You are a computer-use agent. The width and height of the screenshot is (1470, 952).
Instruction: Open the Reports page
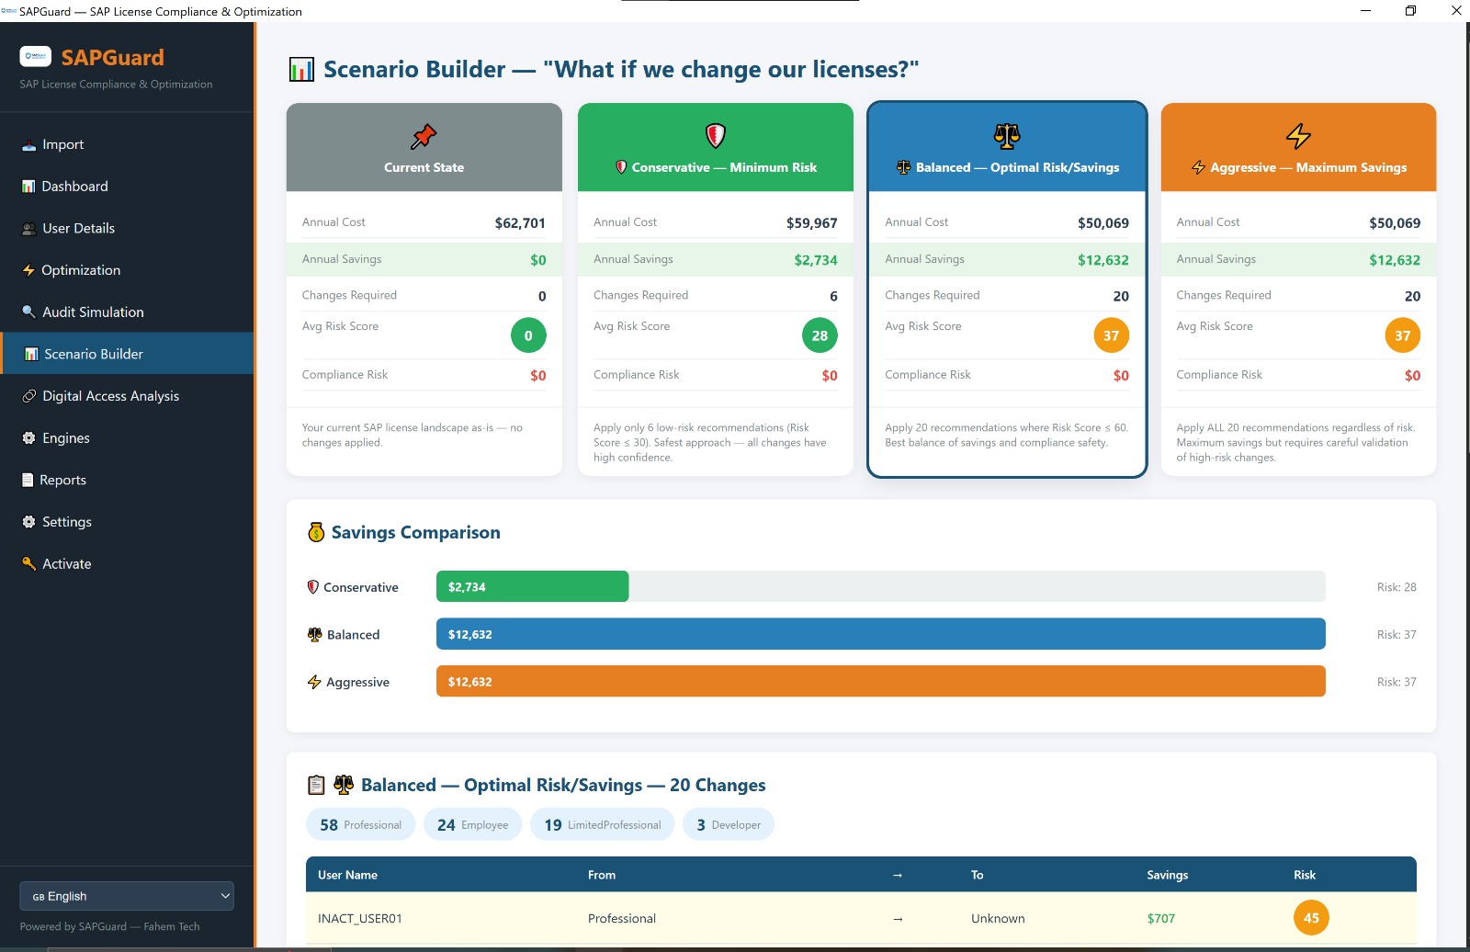pos(127,480)
